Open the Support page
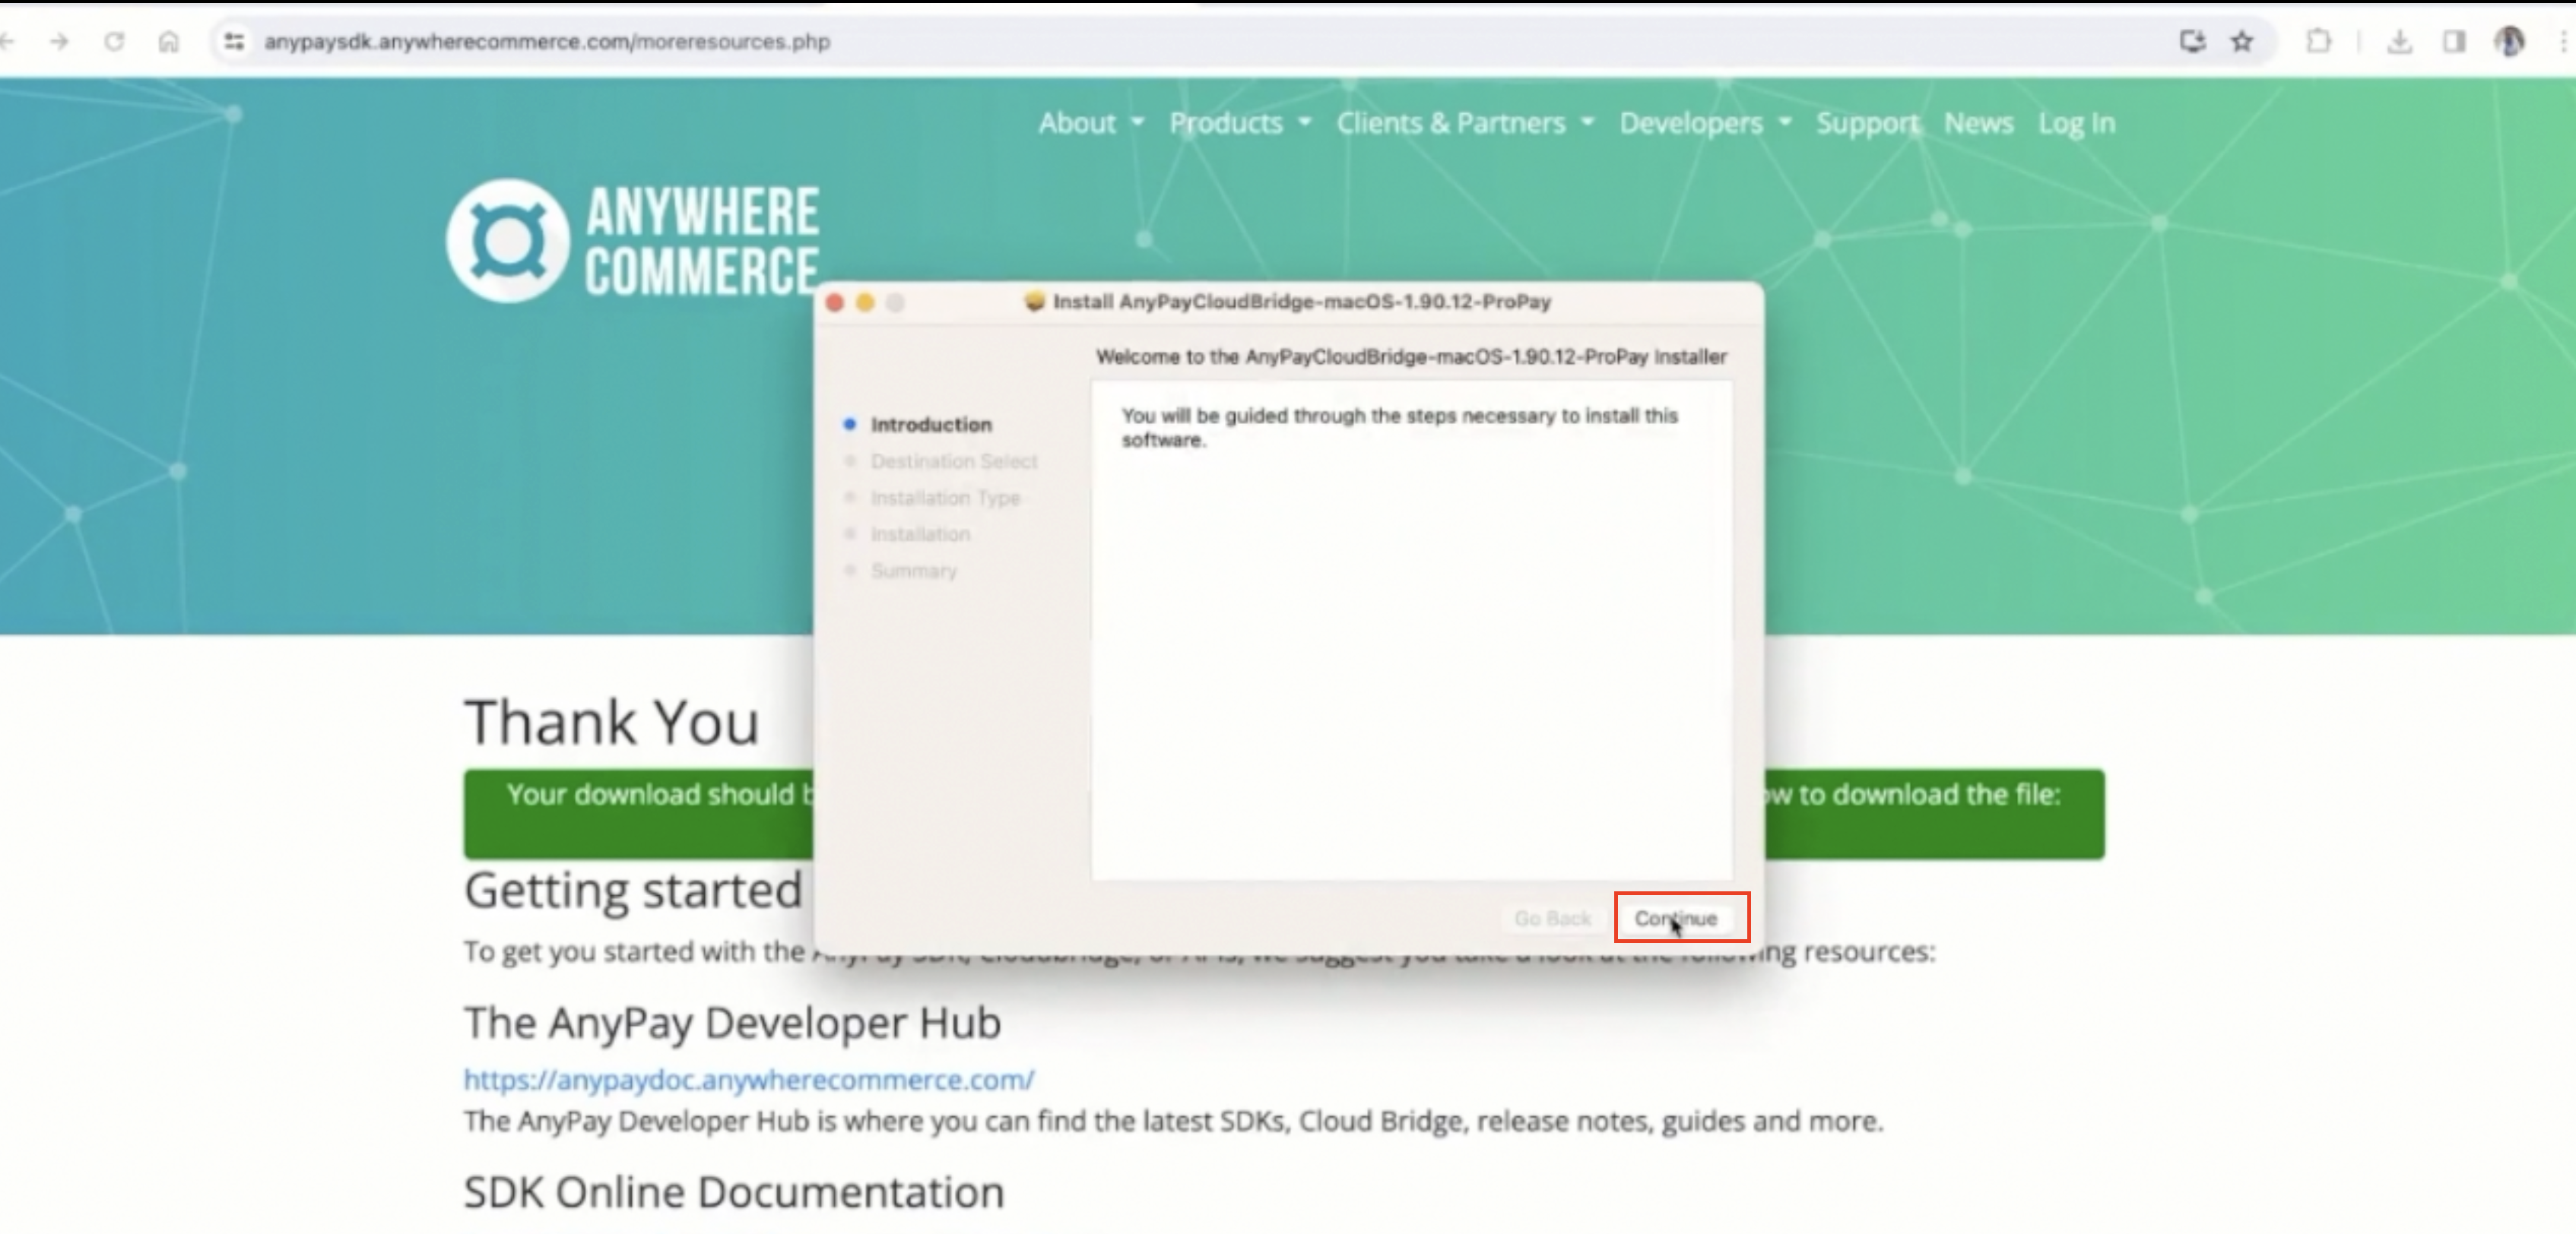2576x1234 pixels. tap(1867, 123)
